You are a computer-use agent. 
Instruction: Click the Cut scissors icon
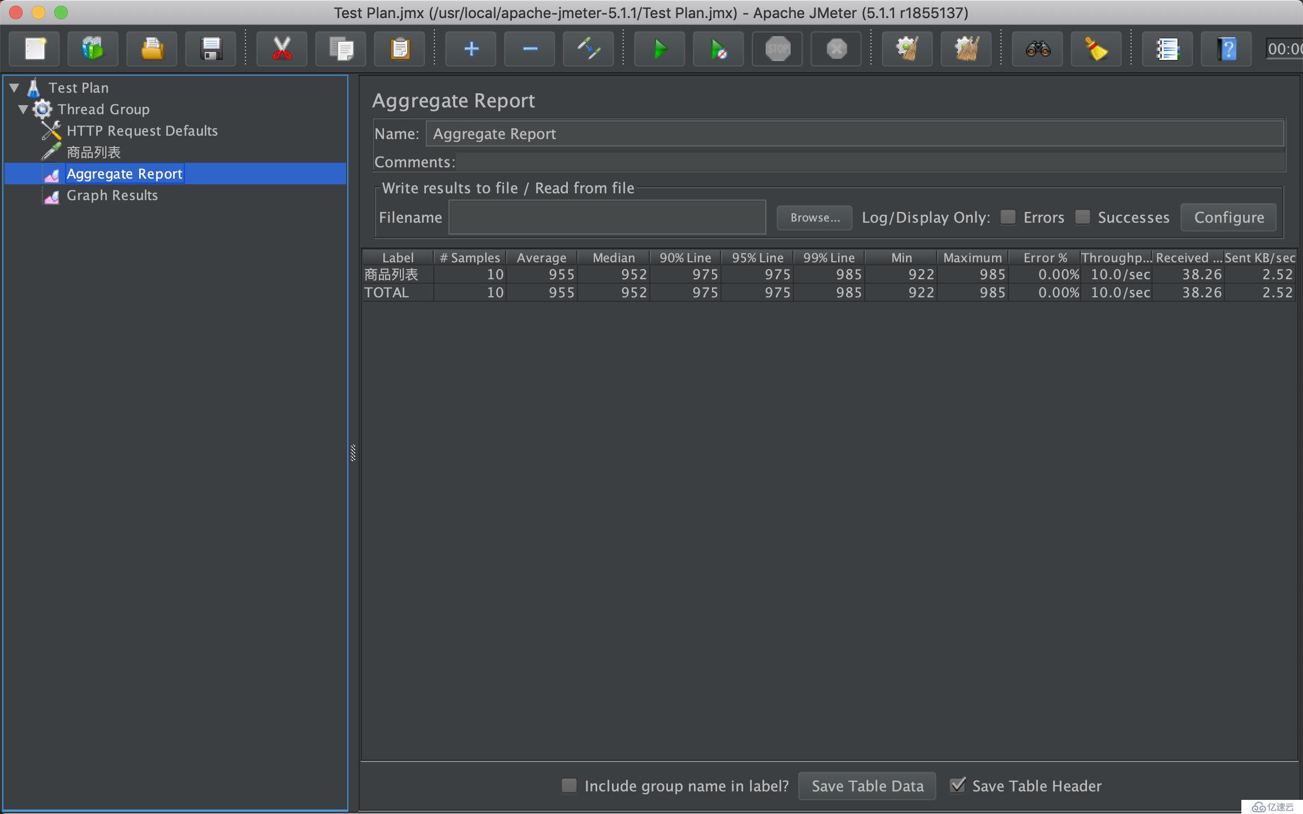(x=282, y=49)
